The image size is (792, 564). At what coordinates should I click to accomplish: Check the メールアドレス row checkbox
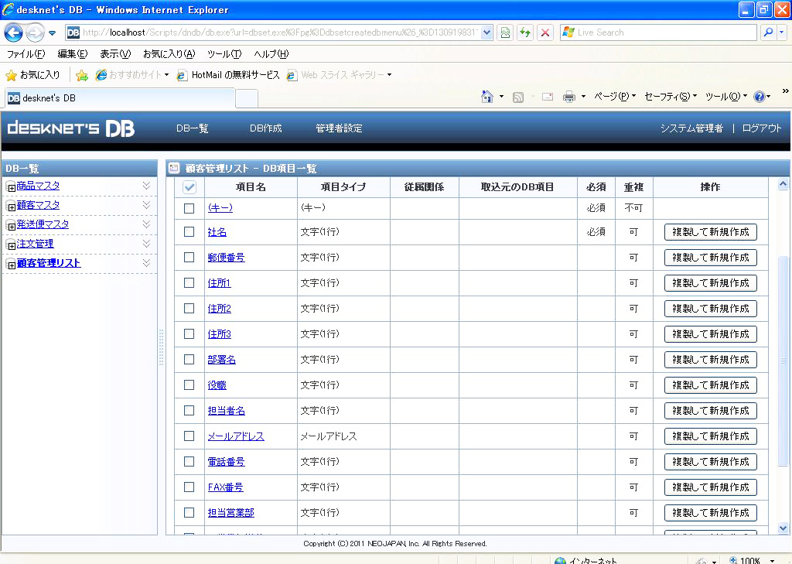pyautogui.click(x=189, y=436)
